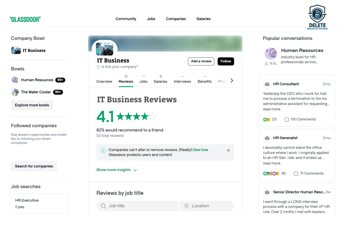Expand Show more insights
The image size is (340, 226).
point(117,170)
